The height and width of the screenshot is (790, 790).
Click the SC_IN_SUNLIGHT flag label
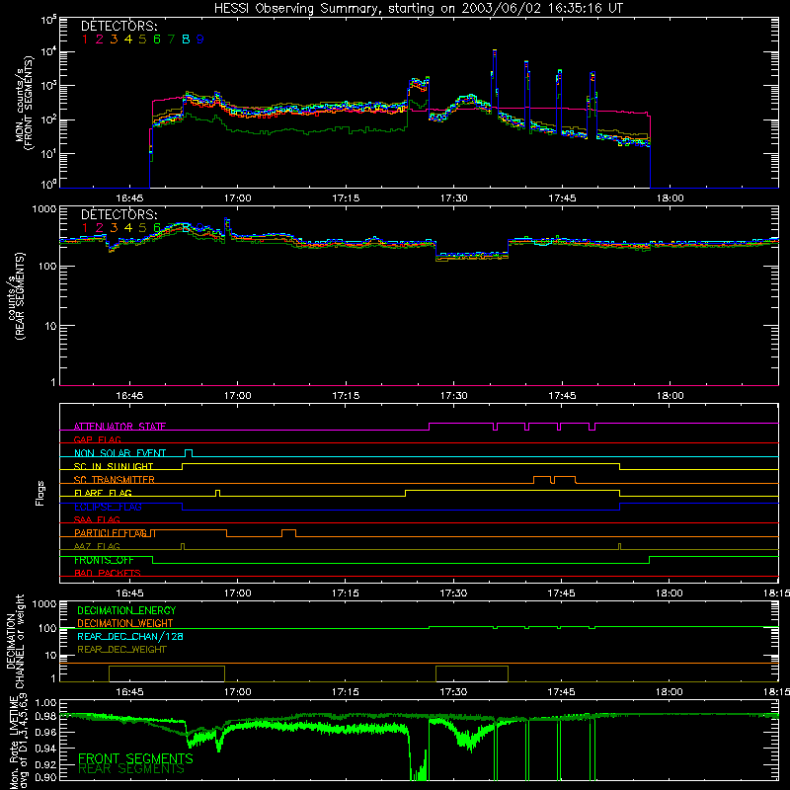(114, 466)
